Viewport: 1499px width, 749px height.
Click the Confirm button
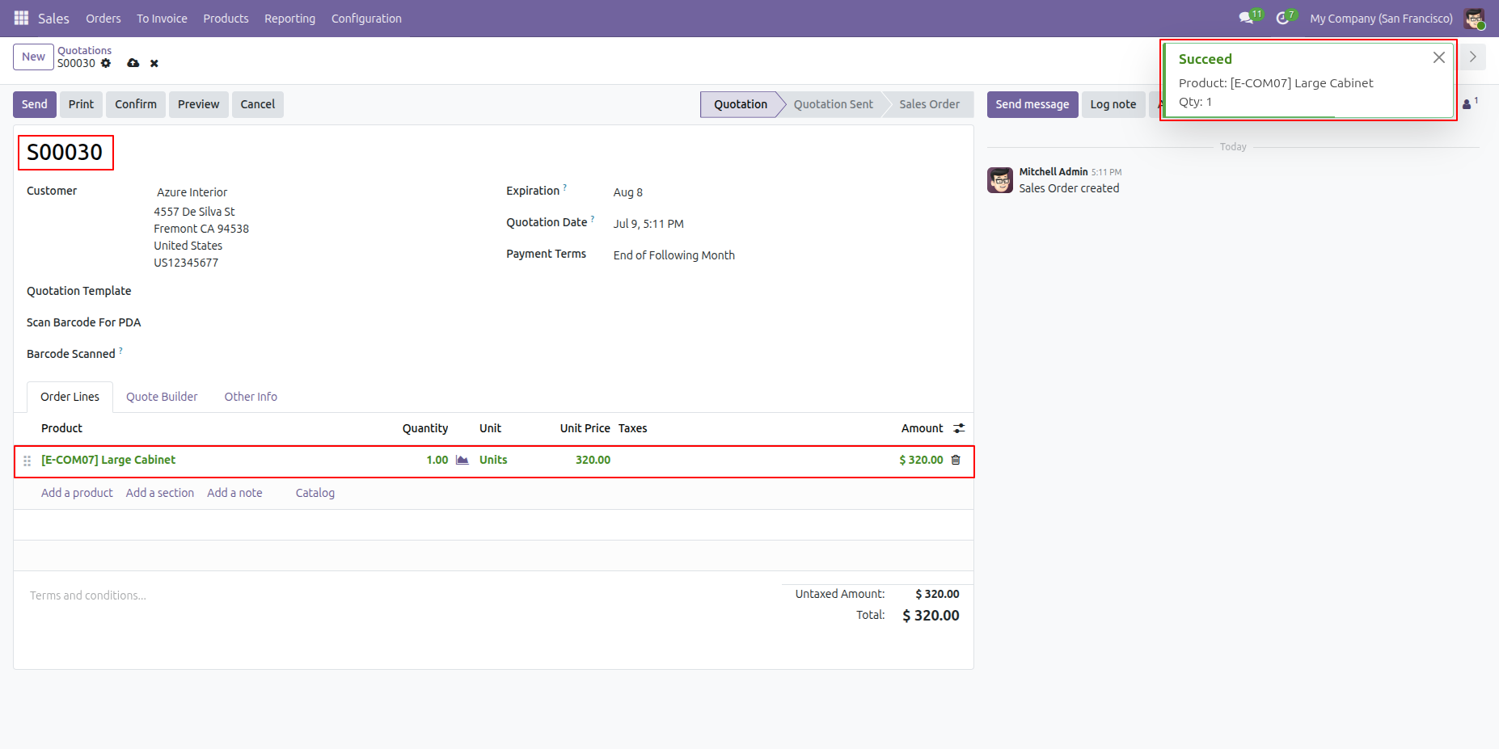[136, 104]
